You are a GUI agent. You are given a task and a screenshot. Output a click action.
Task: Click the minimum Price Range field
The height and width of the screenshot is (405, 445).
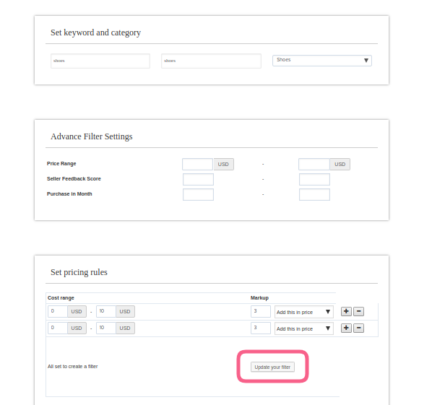tap(197, 165)
